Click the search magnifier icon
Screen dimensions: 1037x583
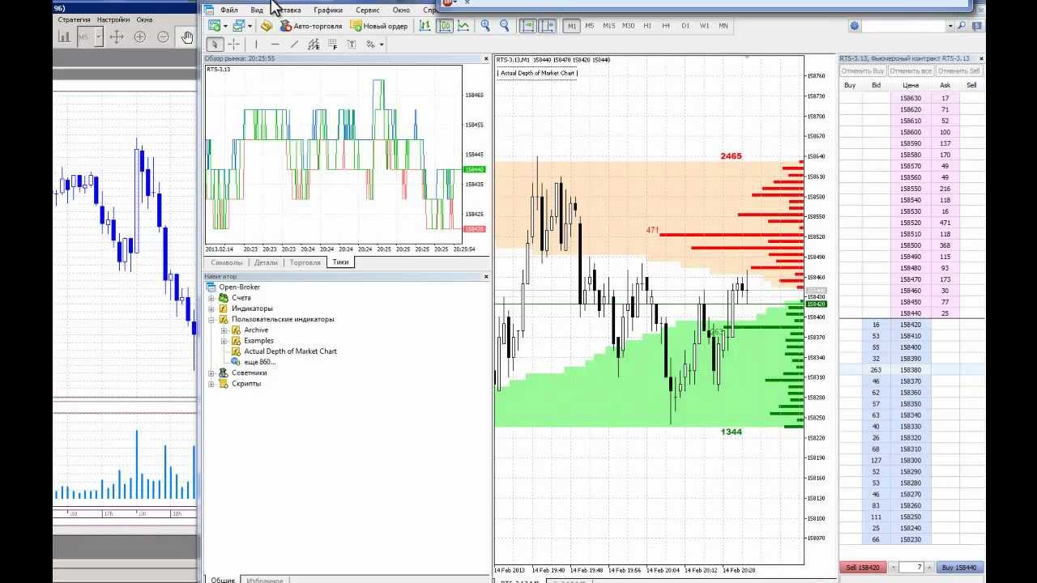pyautogui.click(x=962, y=26)
